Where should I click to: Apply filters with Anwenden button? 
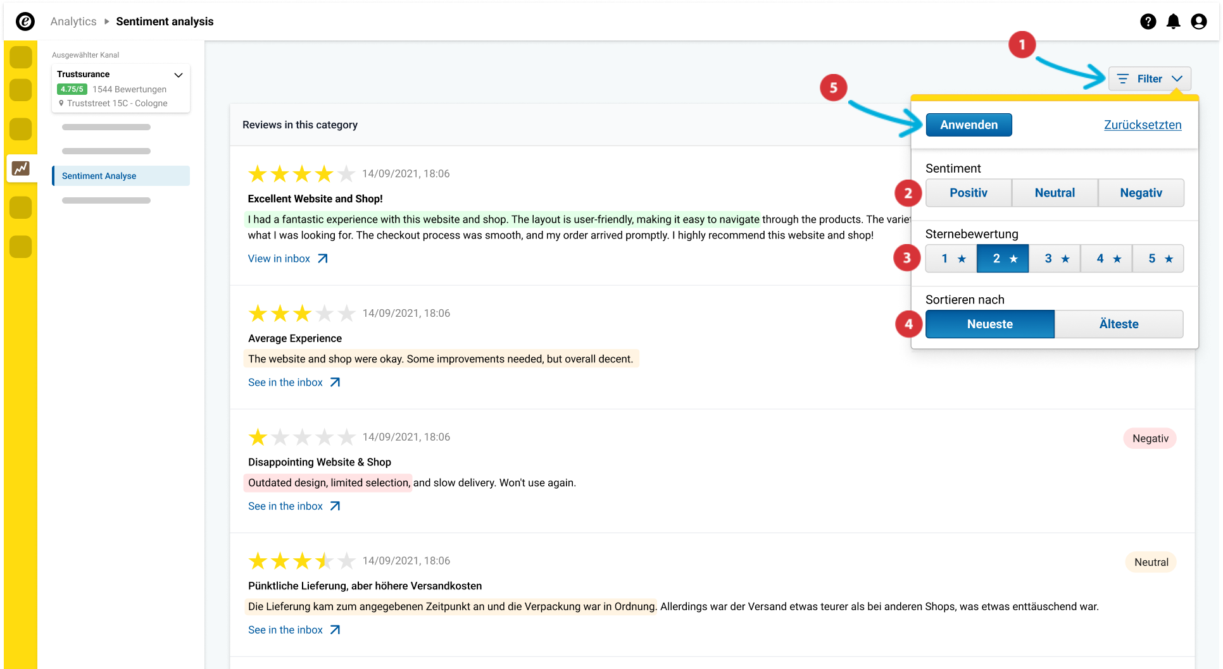click(969, 125)
